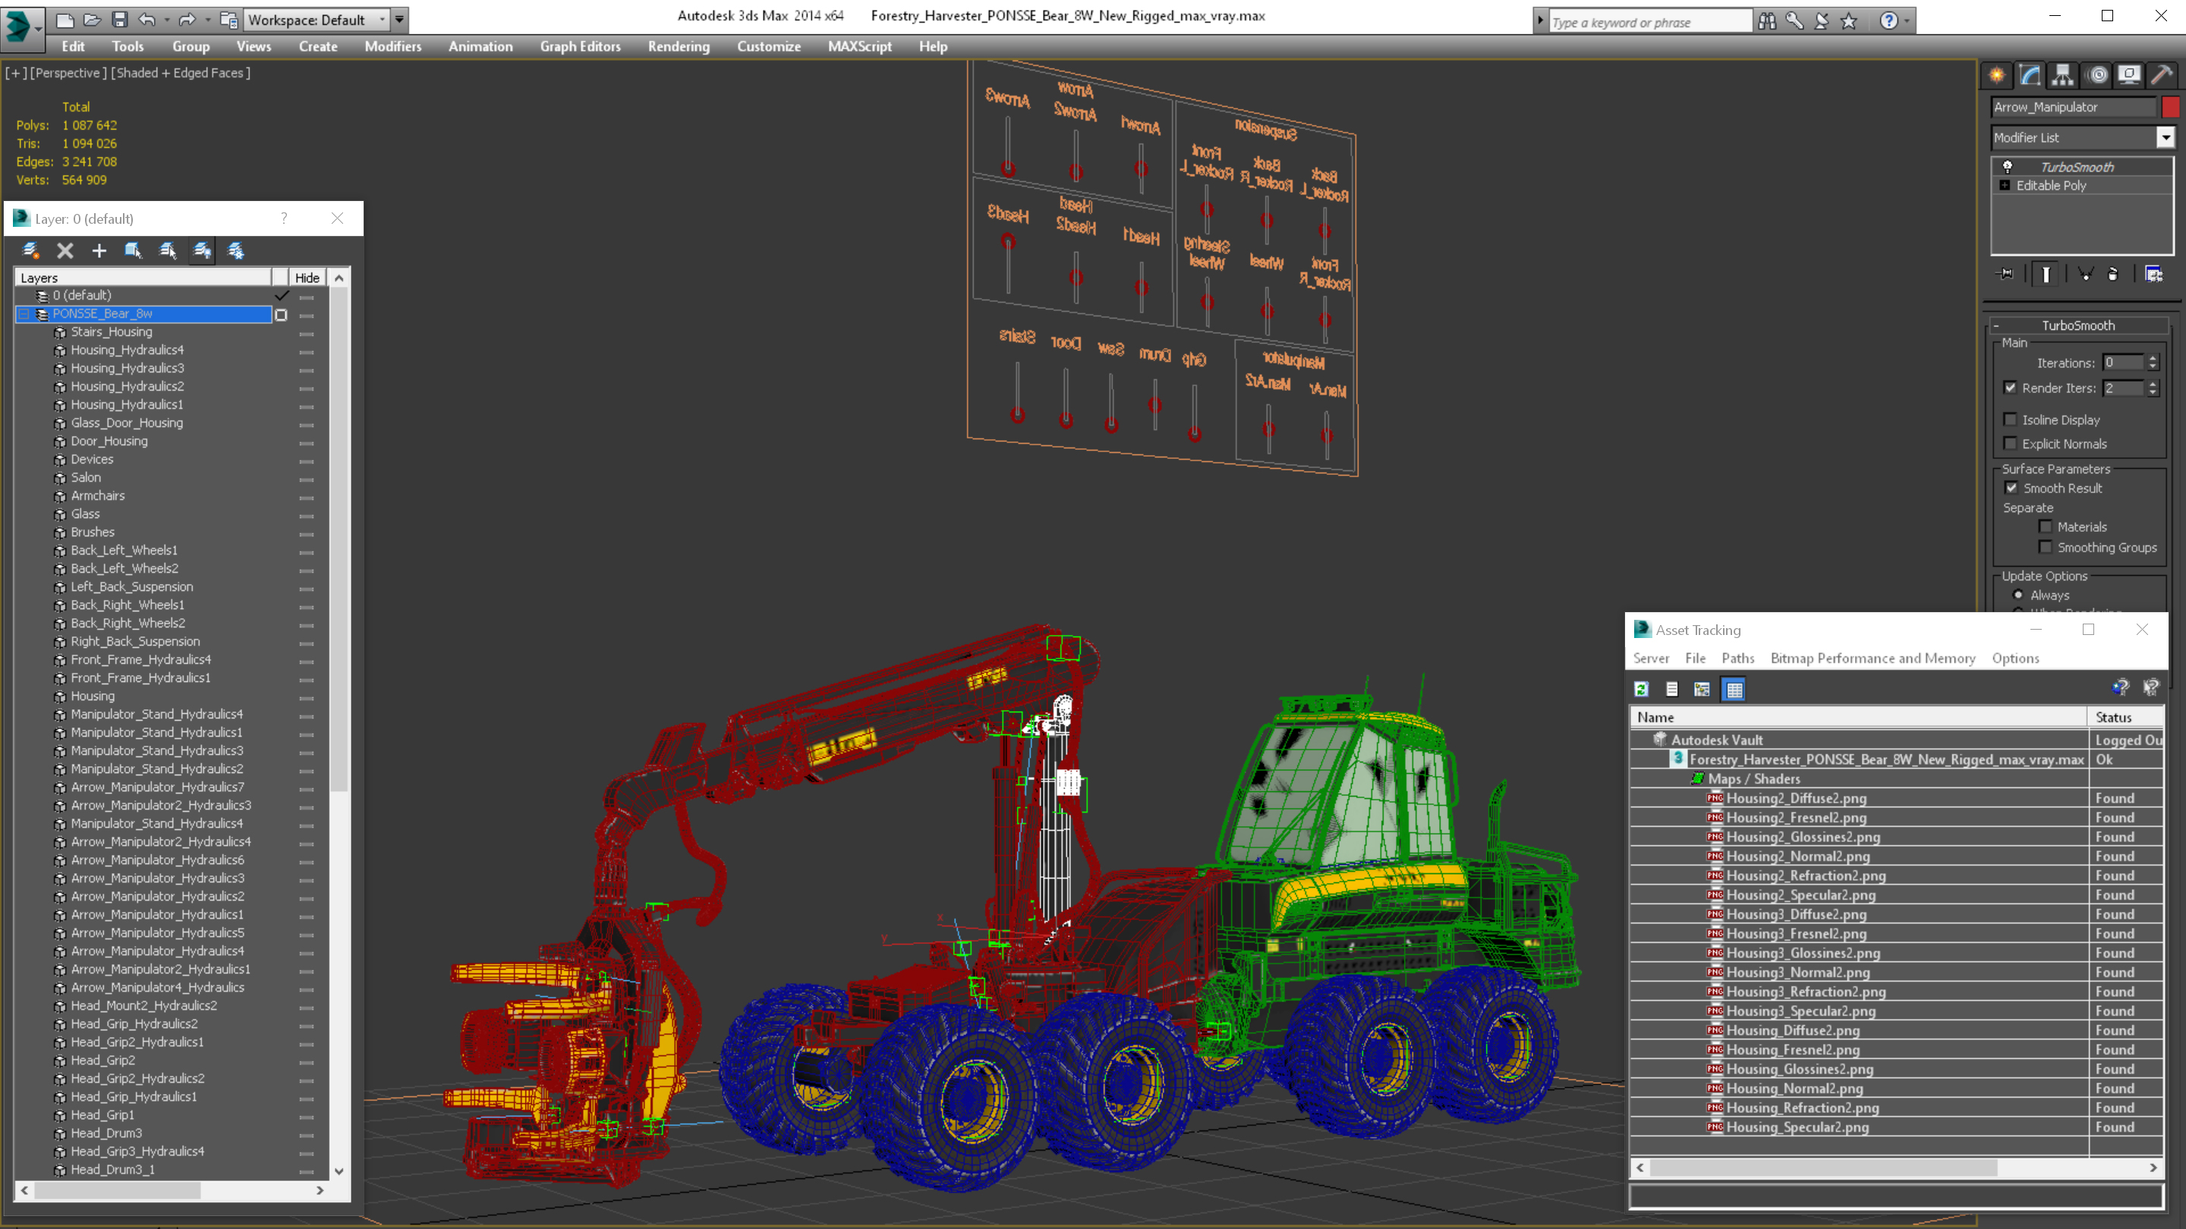
Task: Open Bitmap Performance and Memory menu
Action: (1873, 659)
